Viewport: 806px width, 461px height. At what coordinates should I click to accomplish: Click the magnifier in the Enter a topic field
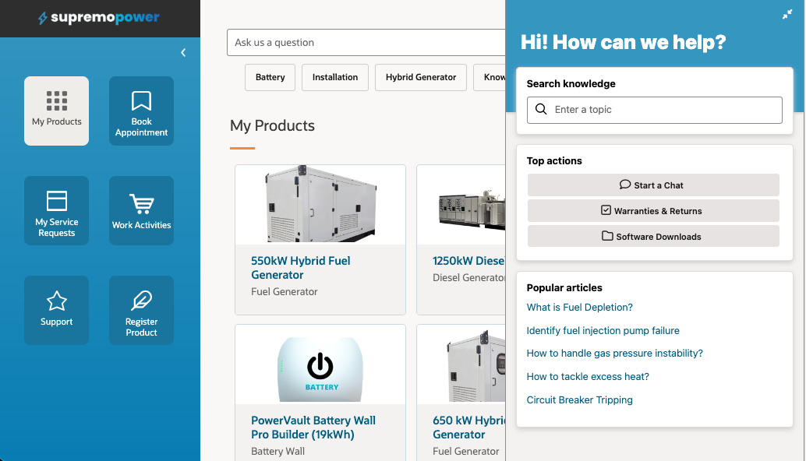click(541, 110)
